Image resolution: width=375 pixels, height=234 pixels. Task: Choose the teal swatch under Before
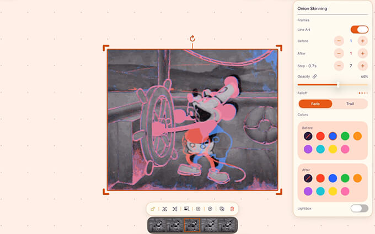coord(320,149)
